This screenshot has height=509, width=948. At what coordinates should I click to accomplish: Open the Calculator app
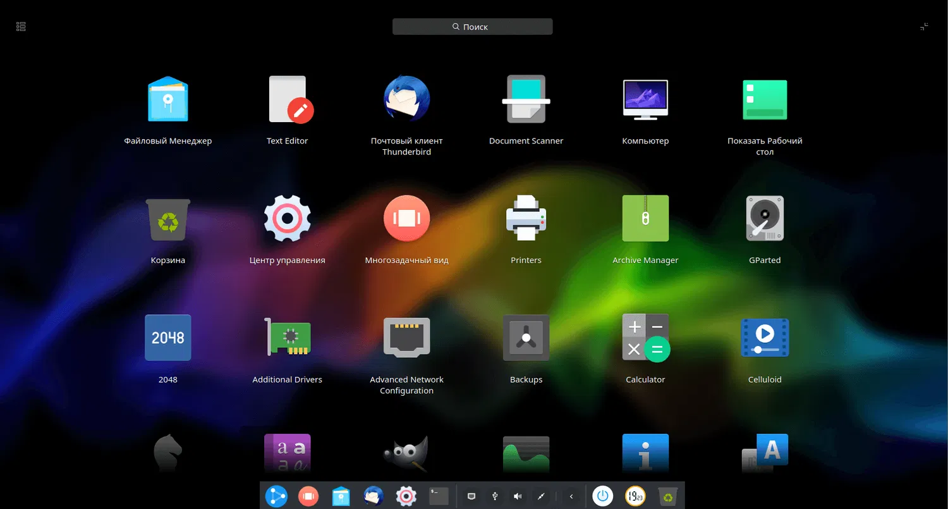(x=645, y=338)
